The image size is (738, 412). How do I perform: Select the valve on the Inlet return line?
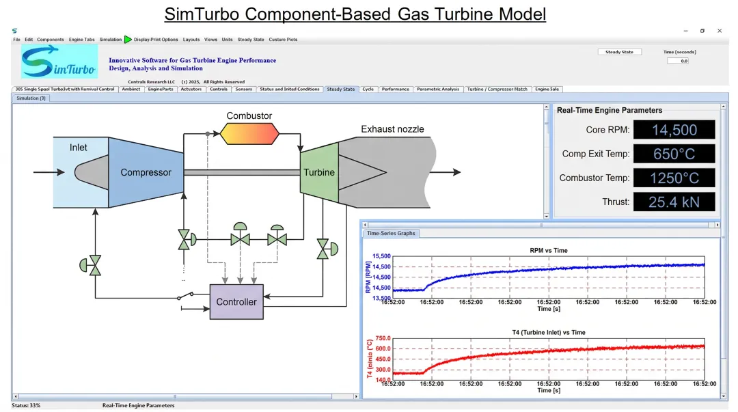point(90,266)
